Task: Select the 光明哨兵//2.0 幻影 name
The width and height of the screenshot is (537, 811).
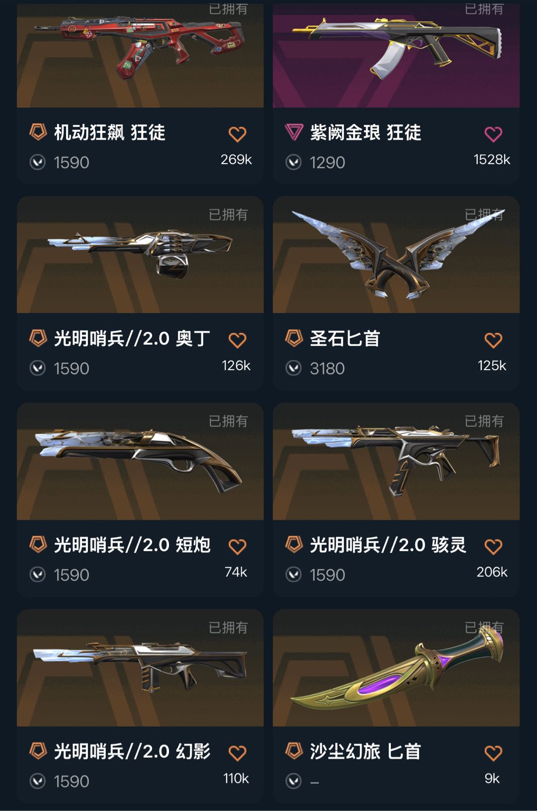Action: 132,752
